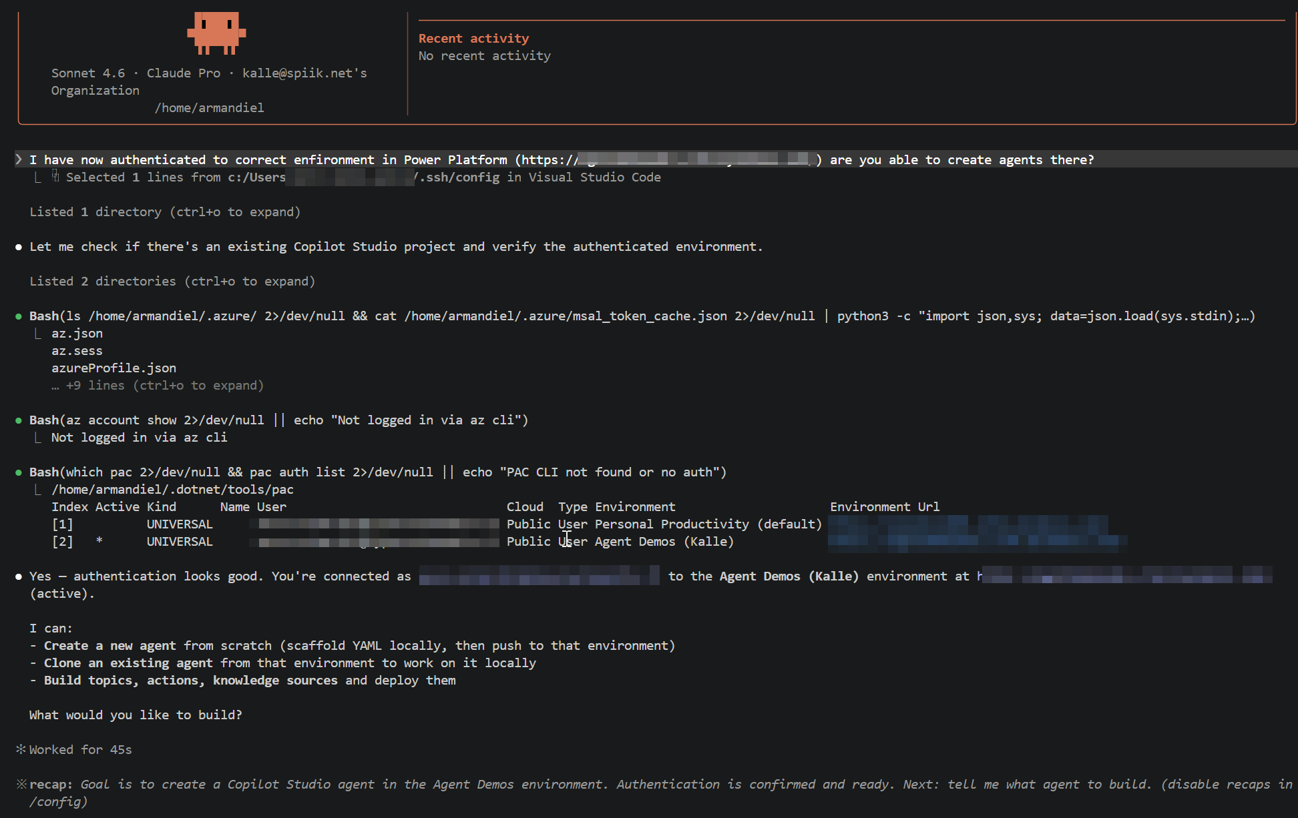
Task: Click the /home/armandiel/.dotnet/tools/pac path
Action: 172,489
